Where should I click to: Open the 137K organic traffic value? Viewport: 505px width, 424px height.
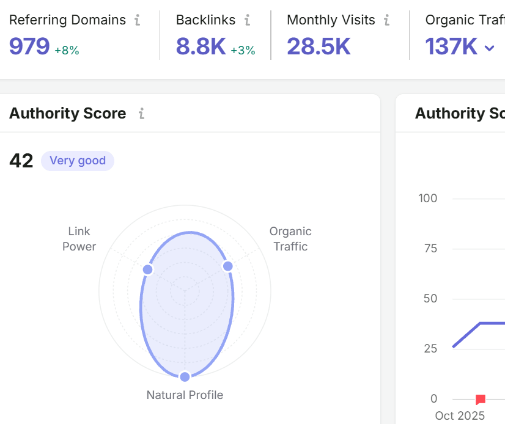pyautogui.click(x=451, y=46)
